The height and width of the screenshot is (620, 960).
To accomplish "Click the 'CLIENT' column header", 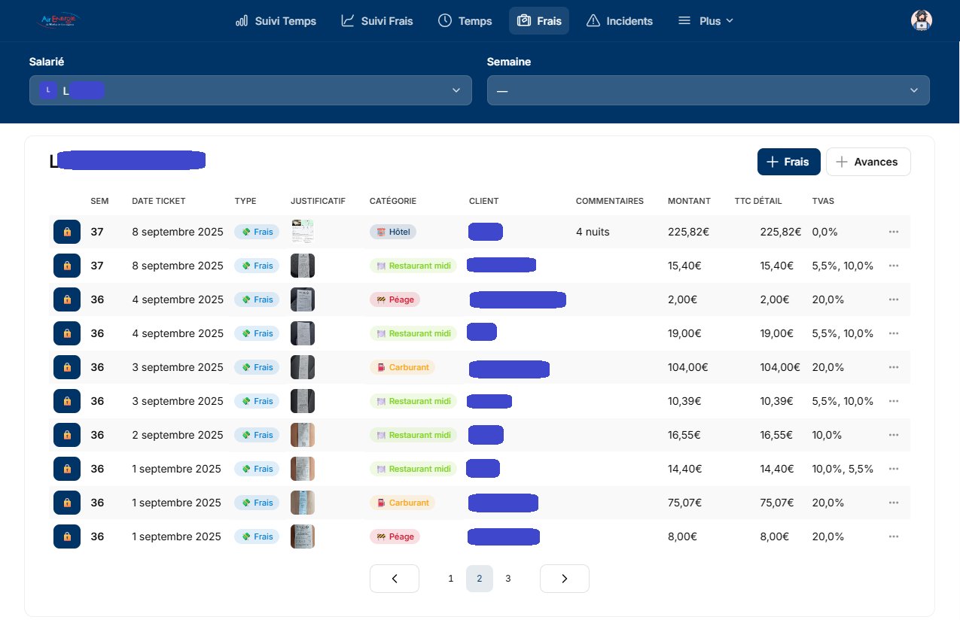I will pyautogui.click(x=483, y=201).
